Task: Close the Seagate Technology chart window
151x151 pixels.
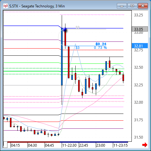Action: coord(143,6)
